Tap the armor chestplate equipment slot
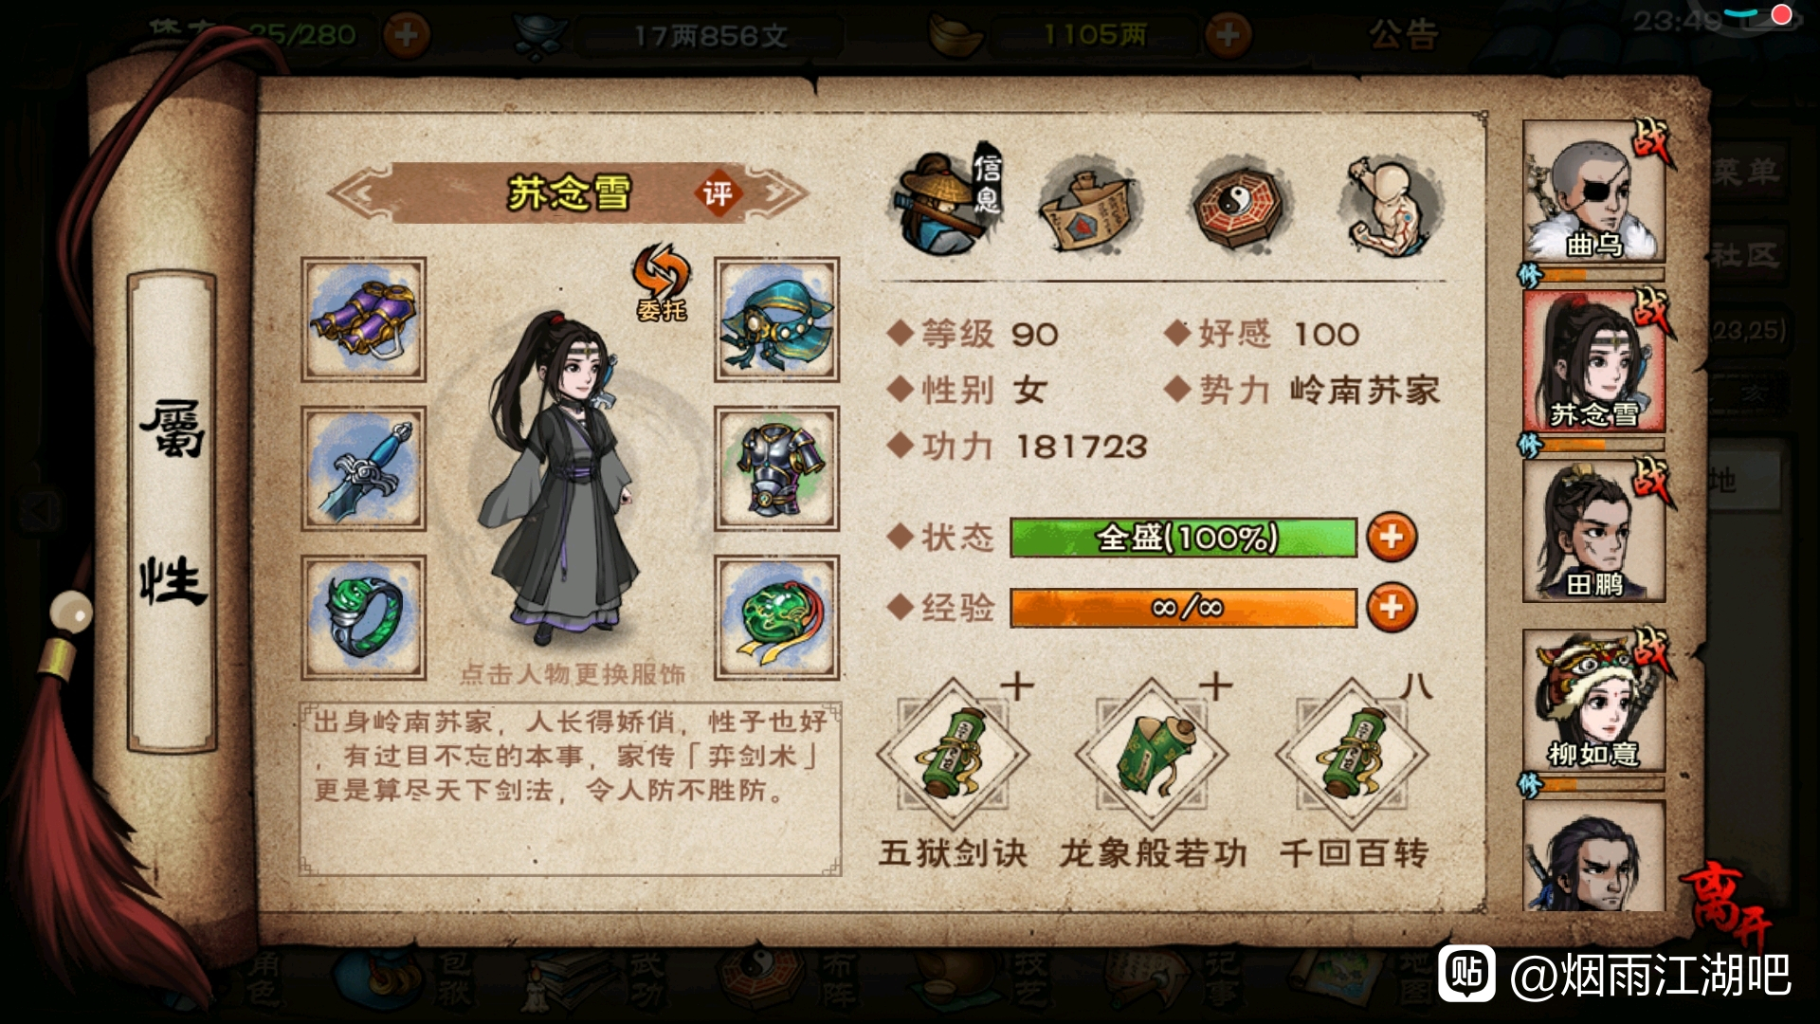1820x1024 pixels. 776,468
